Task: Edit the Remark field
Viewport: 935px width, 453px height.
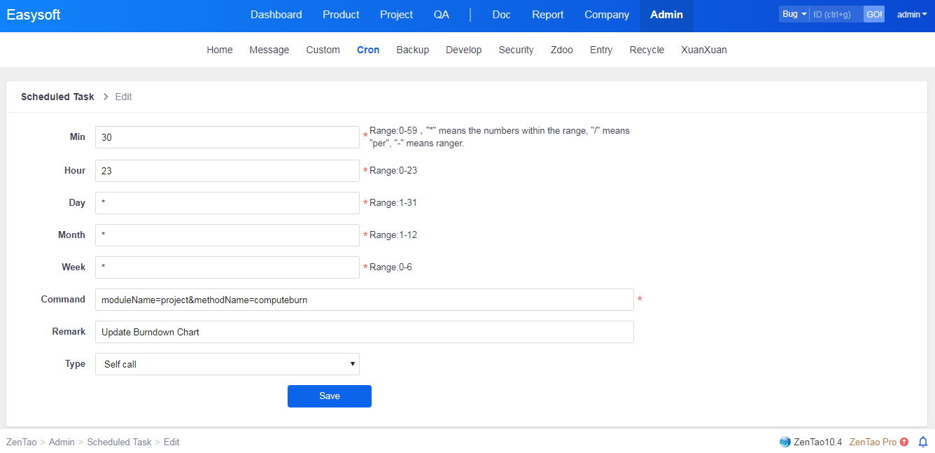Action: click(x=364, y=332)
